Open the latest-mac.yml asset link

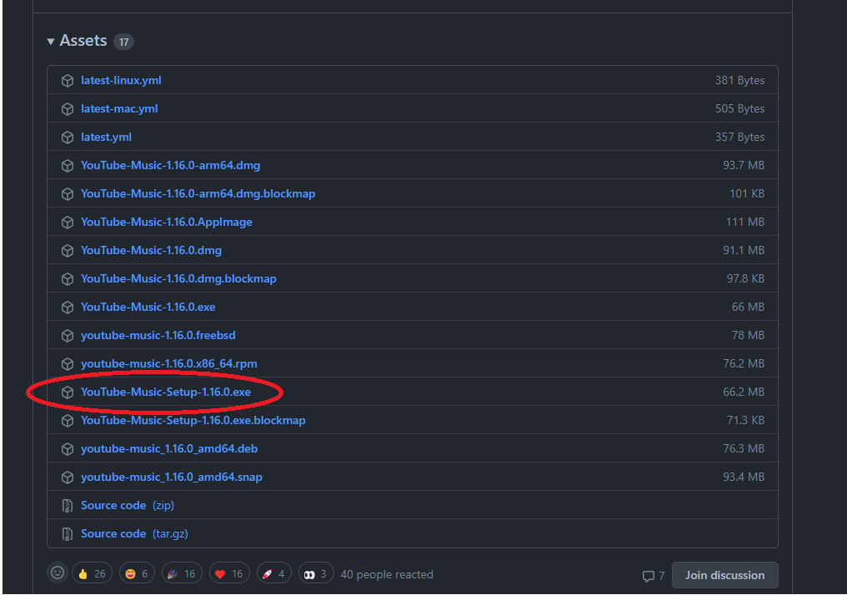(119, 108)
